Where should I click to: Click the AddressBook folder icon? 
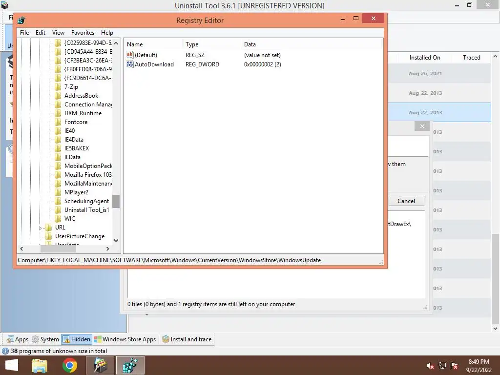[x=58, y=96]
